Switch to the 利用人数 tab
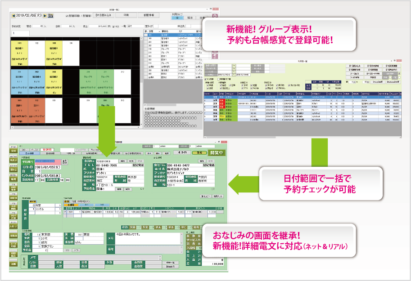The image size is (411, 281). (x=71, y=153)
